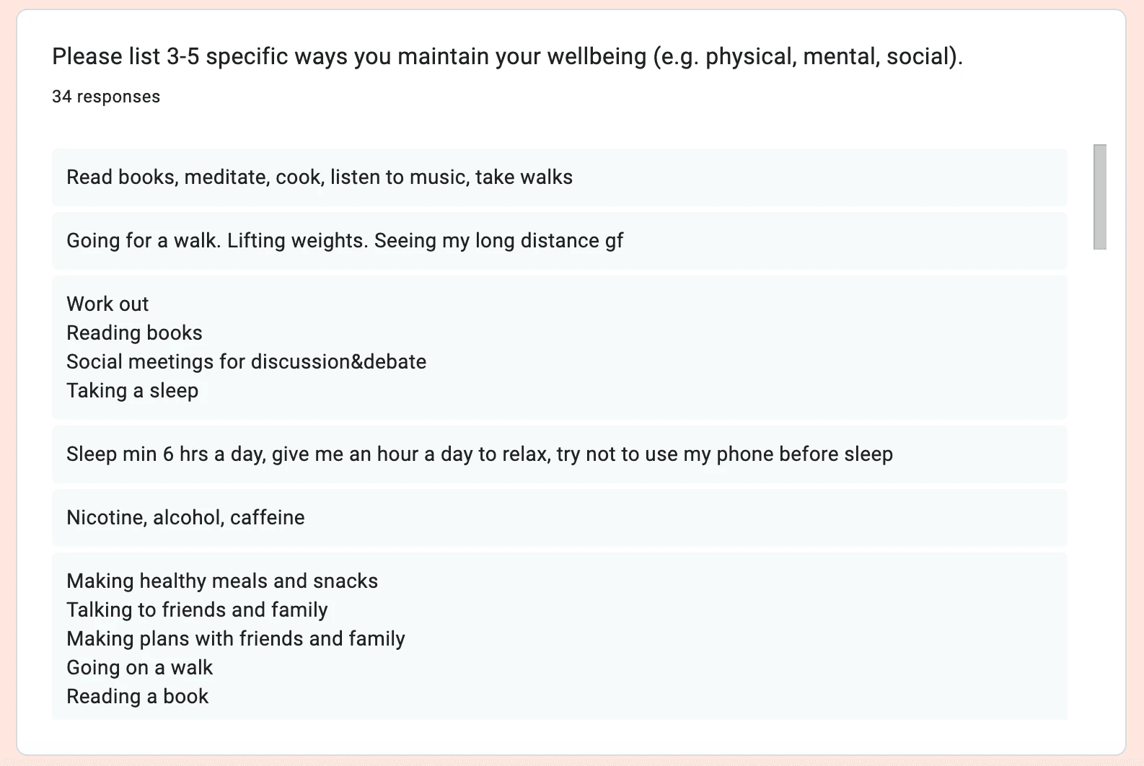Click the "Making healthy meals and snacks" line

tap(222, 581)
